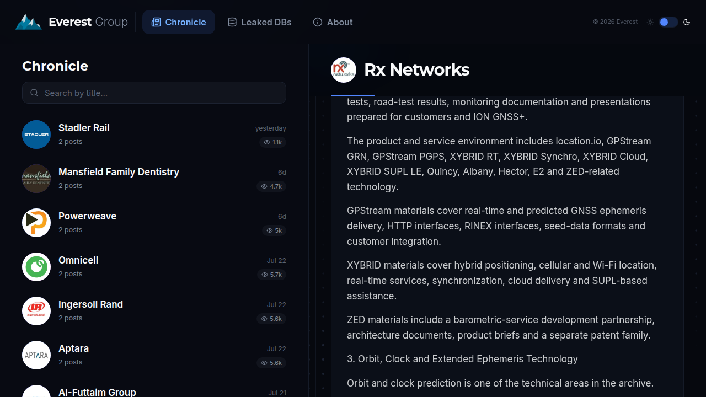The height and width of the screenshot is (397, 706).
Task: Click the paragraph starting "XYBRID materials cover"
Action: 502,281
